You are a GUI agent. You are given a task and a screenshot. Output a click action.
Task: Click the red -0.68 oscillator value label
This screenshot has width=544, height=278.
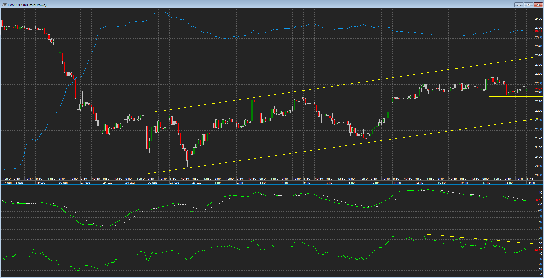tap(538, 200)
